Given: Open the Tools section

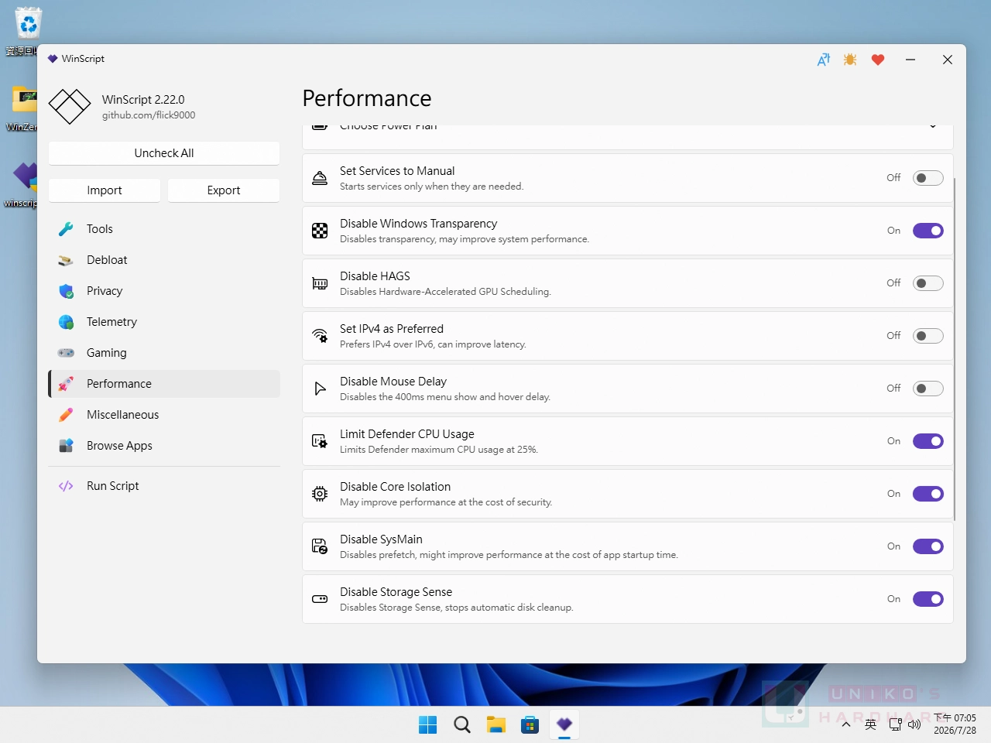Looking at the screenshot, I should [x=164, y=229].
